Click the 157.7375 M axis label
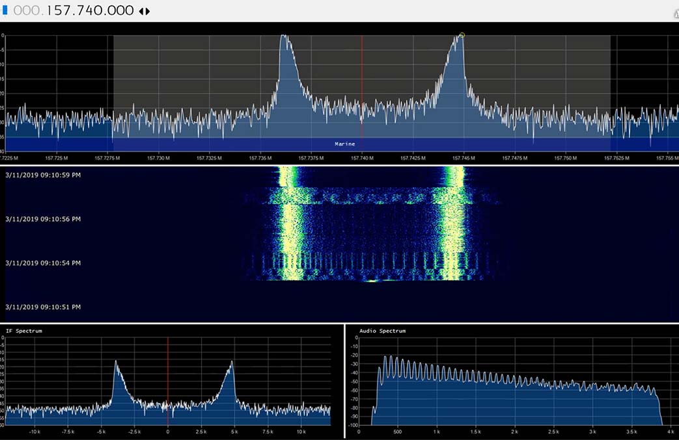 pyautogui.click(x=311, y=158)
